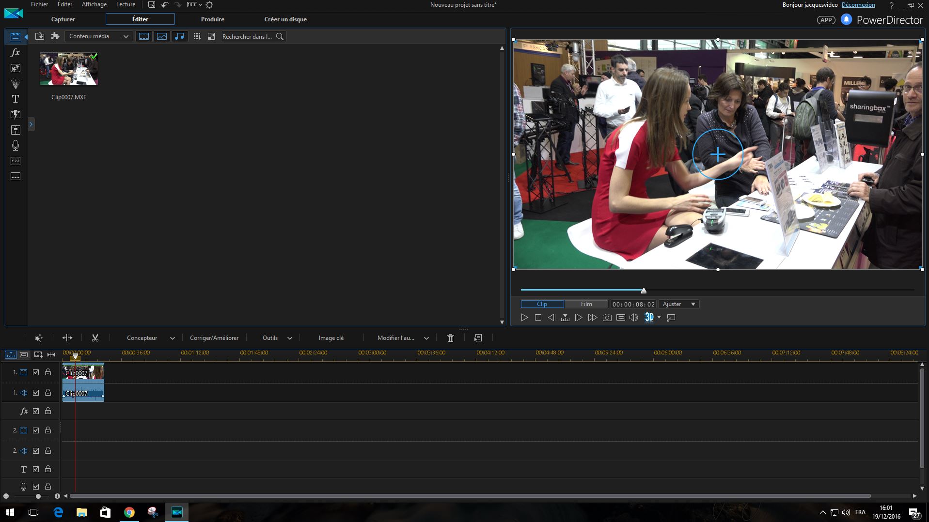Open the Chapter room icon
The image size is (929, 522).
16,161
